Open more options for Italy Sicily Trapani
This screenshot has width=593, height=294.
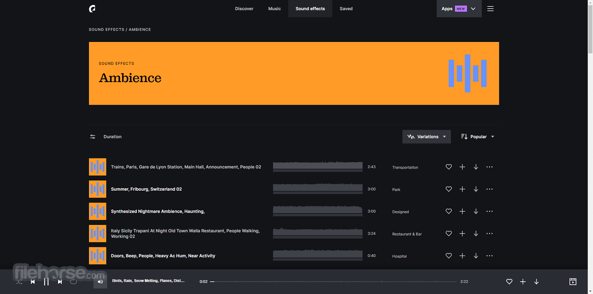pyautogui.click(x=489, y=233)
